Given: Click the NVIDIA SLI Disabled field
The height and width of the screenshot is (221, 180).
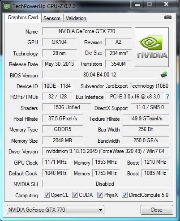Looking at the screenshot, I should point(105,184).
